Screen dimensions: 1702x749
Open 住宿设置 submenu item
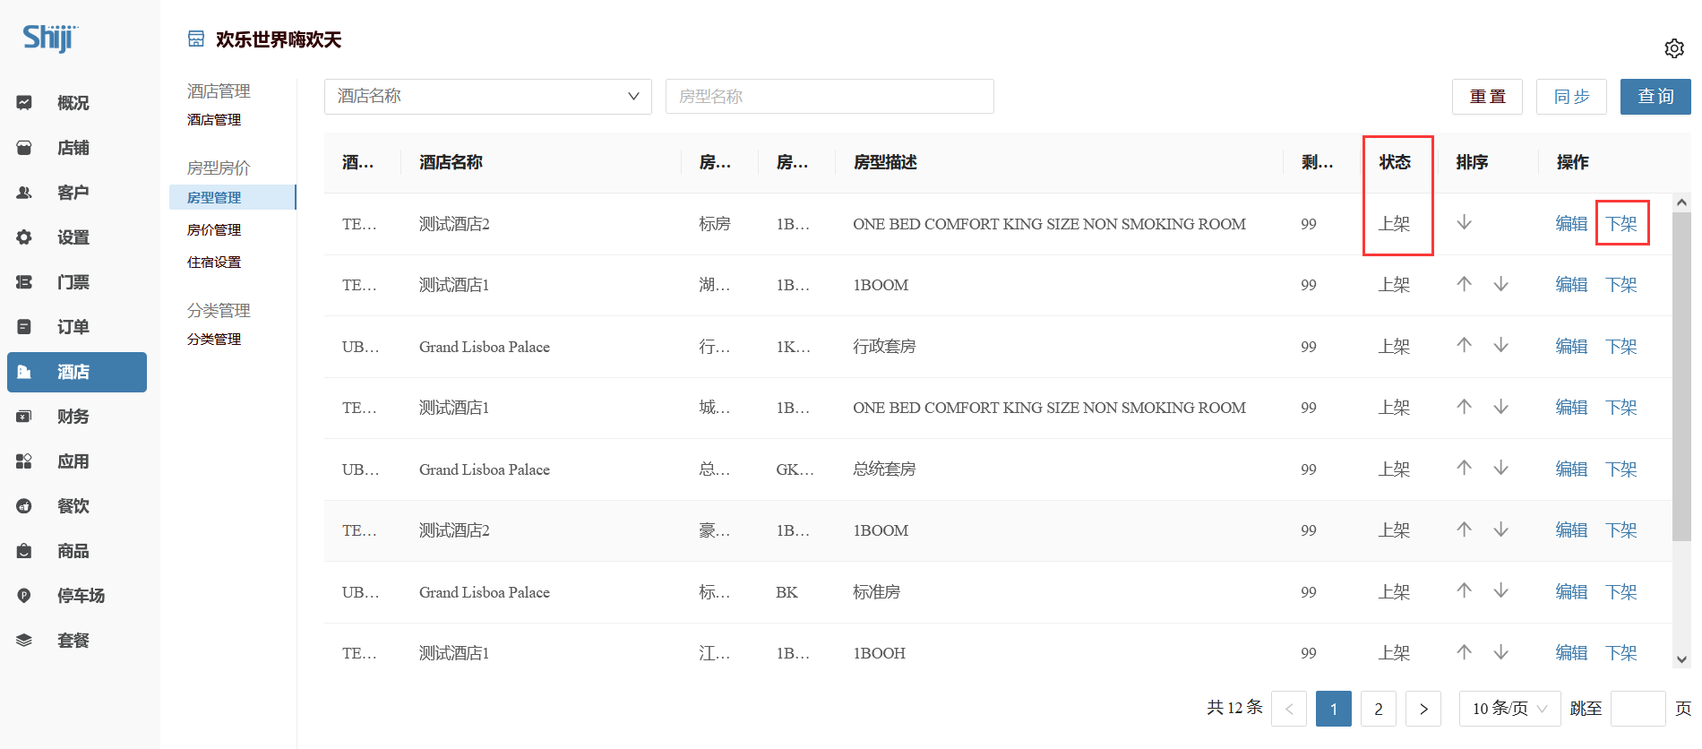tap(214, 263)
